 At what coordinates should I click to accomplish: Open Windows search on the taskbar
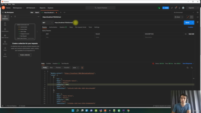click(x=78, y=110)
